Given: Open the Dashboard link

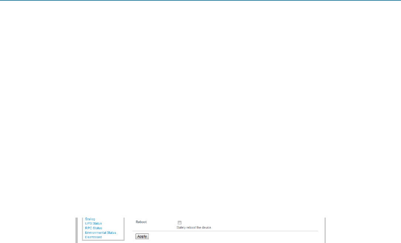Looking at the screenshot, I should coord(93,237).
